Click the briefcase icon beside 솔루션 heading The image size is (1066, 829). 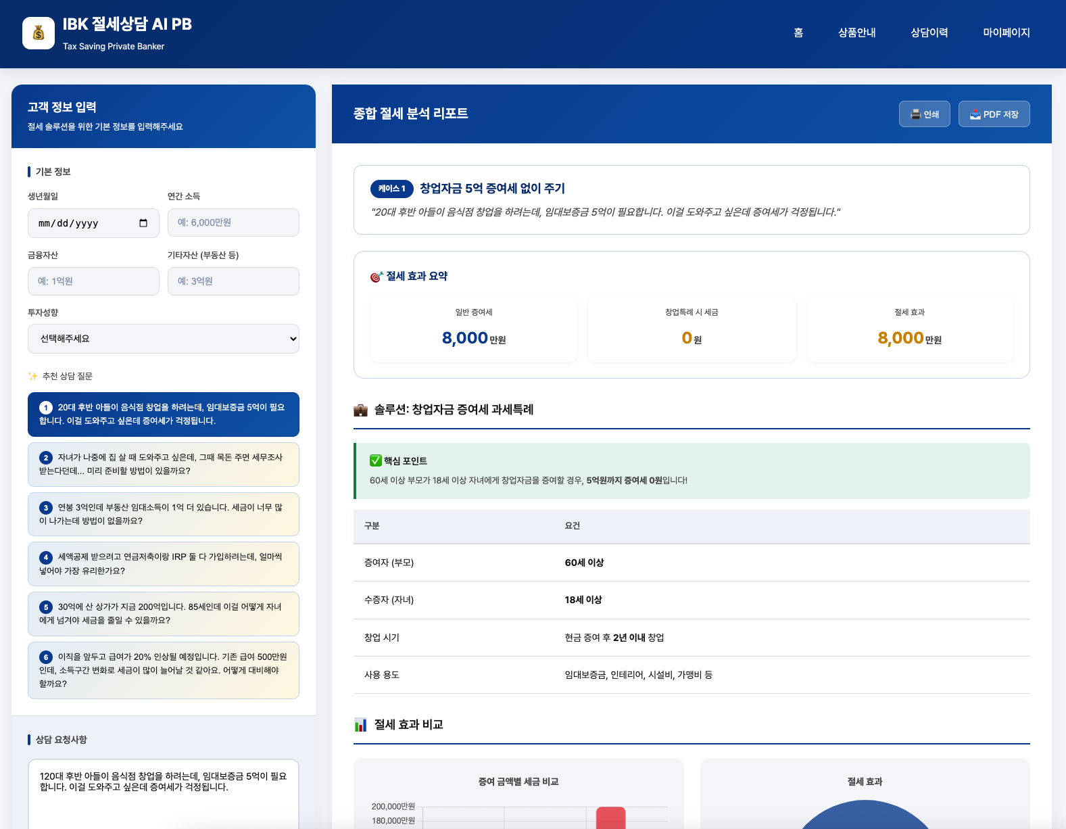[x=361, y=410]
